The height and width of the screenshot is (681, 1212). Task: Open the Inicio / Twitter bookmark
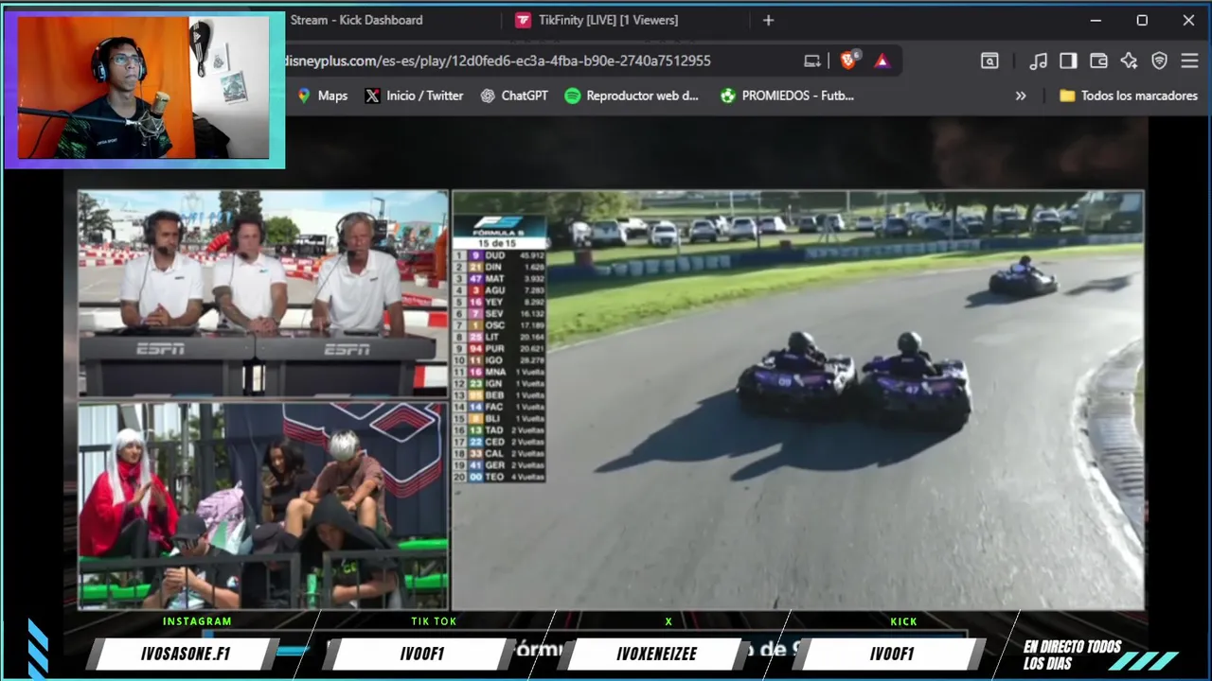[x=415, y=96]
